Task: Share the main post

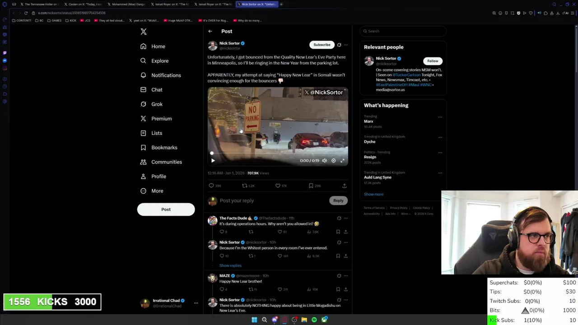Action: click(x=344, y=186)
